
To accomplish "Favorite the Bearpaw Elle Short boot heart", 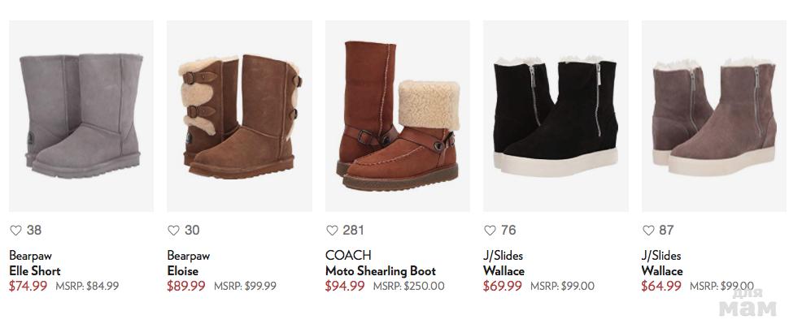I will (15, 231).
